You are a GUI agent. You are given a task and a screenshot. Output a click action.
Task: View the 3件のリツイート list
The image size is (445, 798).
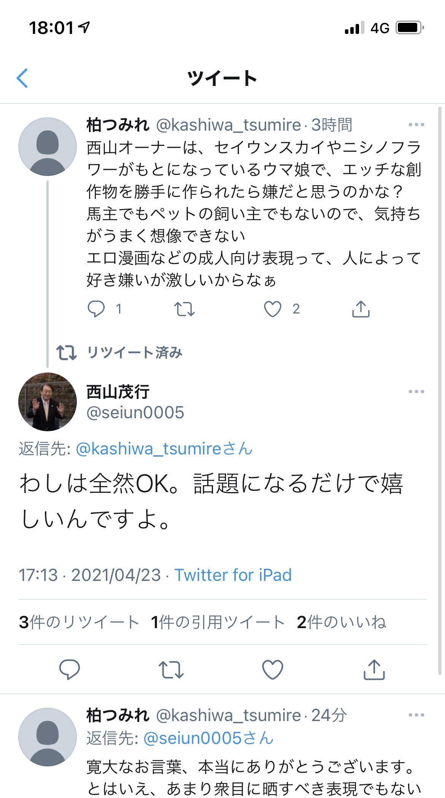pyautogui.click(x=79, y=622)
